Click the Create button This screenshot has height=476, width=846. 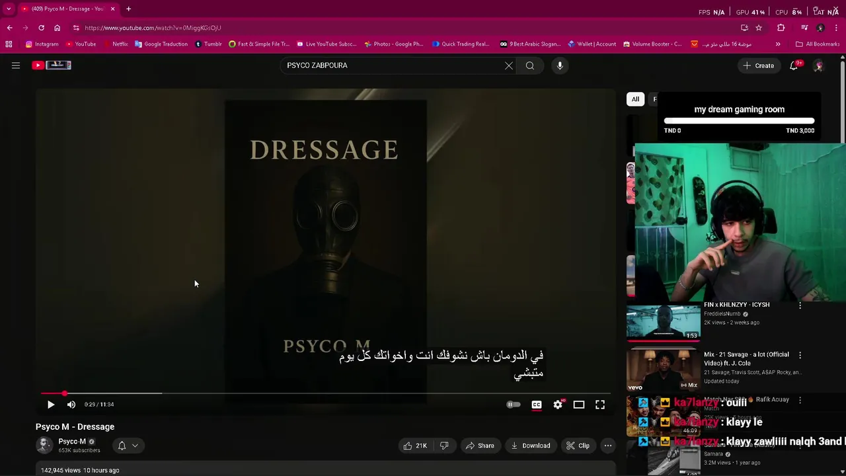click(758, 65)
